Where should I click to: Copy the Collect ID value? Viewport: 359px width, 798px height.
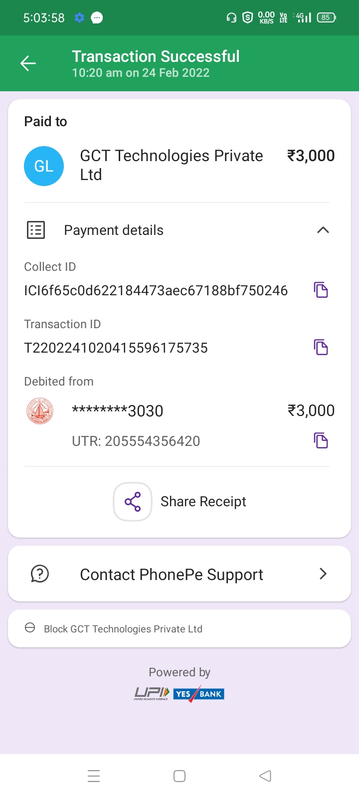pyautogui.click(x=321, y=290)
